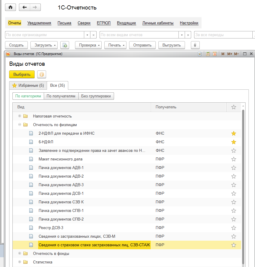Click the paperclip attachment icon
This screenshot has height=267, width=255.
[x=195, y=45]
